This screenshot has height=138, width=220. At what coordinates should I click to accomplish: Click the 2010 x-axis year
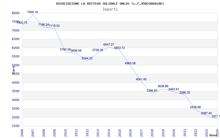coord(65,133)
